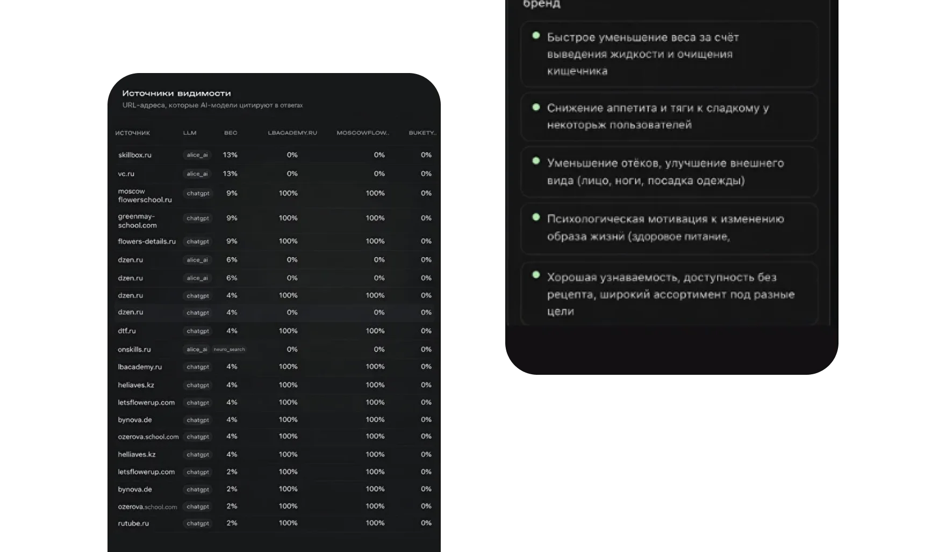946x552 pixels.
Task: Click the onskills.ru source name
Action: click(134, 350)
